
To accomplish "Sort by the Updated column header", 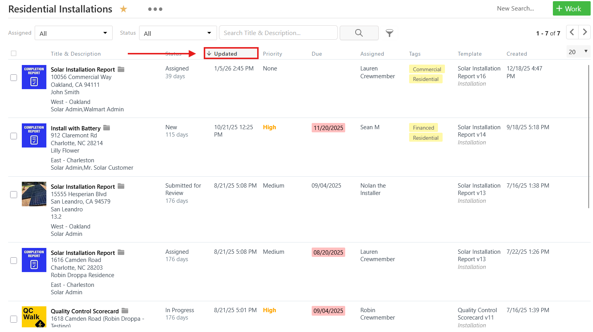I will click(x=226, y=54).
